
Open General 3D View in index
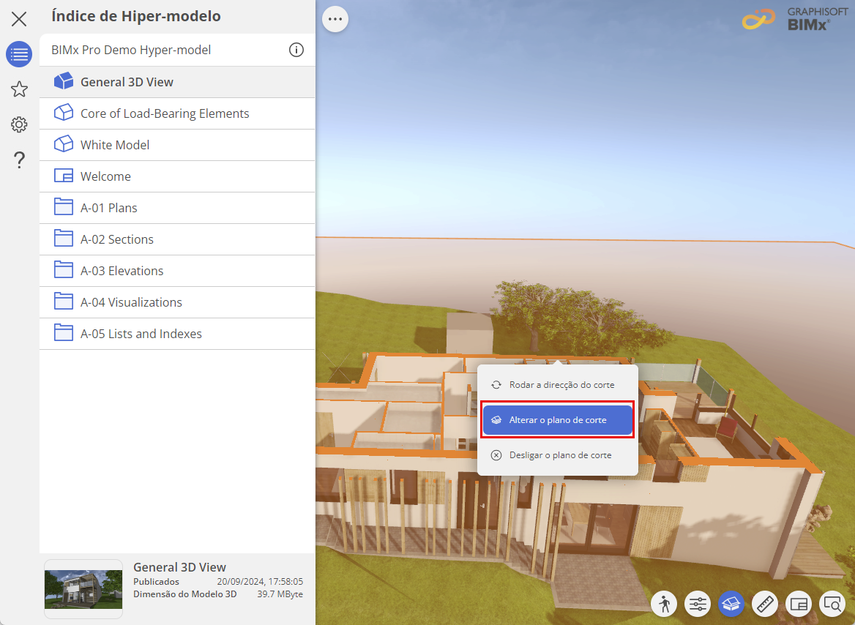pos(177,82)
